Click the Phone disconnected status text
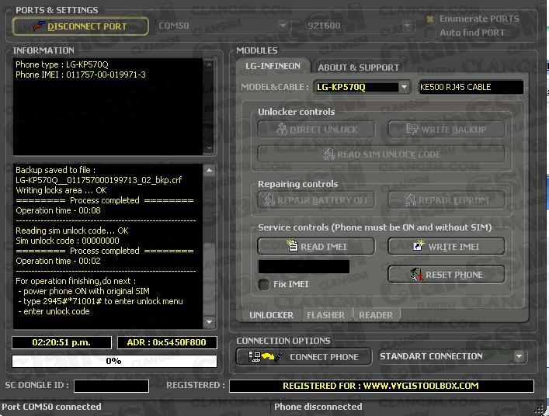 pos(318,407)
